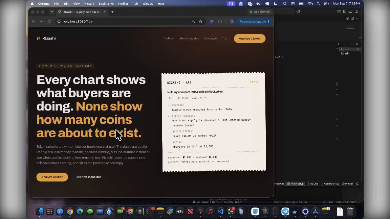Screen dimensions: 390x219
Task: Open a new Chrome tab
Action: click(x=112, y=12)
